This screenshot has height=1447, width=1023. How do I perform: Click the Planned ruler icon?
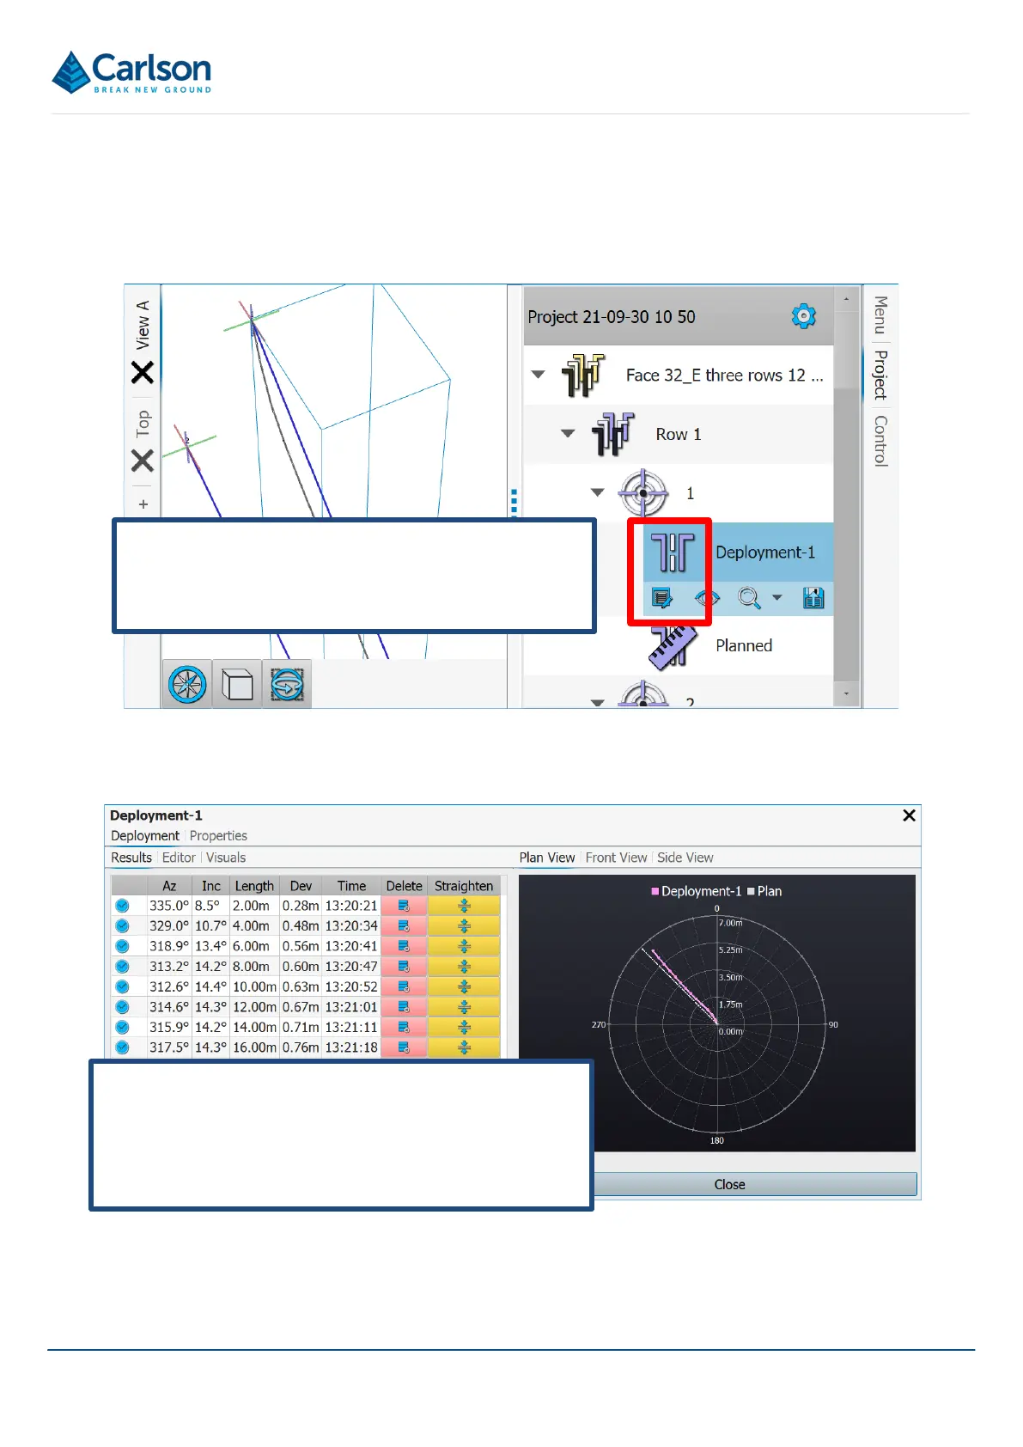click(x=672, y=646)
